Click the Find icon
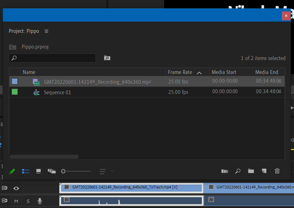 click(x=238, y=171)
